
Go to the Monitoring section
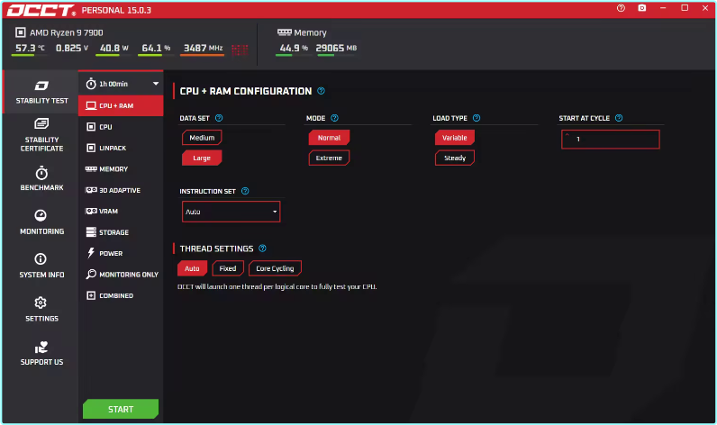[41, 222]
